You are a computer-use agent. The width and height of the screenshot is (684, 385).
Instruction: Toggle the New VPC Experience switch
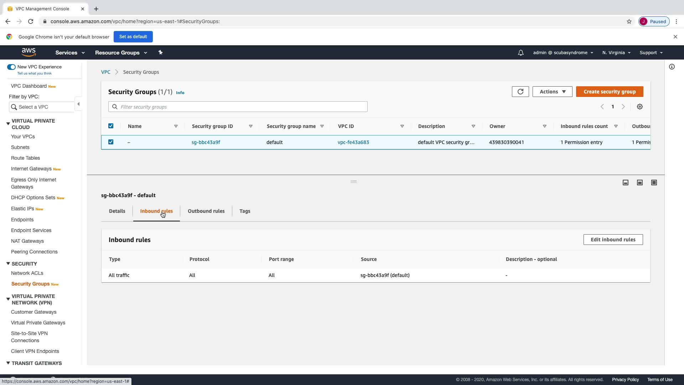pyautogui.click(x=11, y=67)
